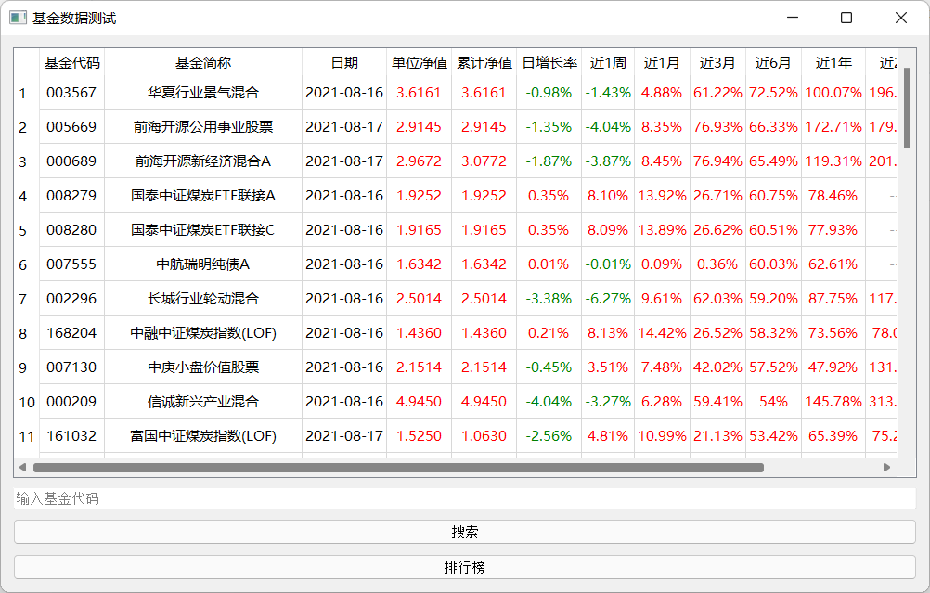Click one-week value 8.10% cell
Viewport: 930px width, 593px height.
click(608, 196)
